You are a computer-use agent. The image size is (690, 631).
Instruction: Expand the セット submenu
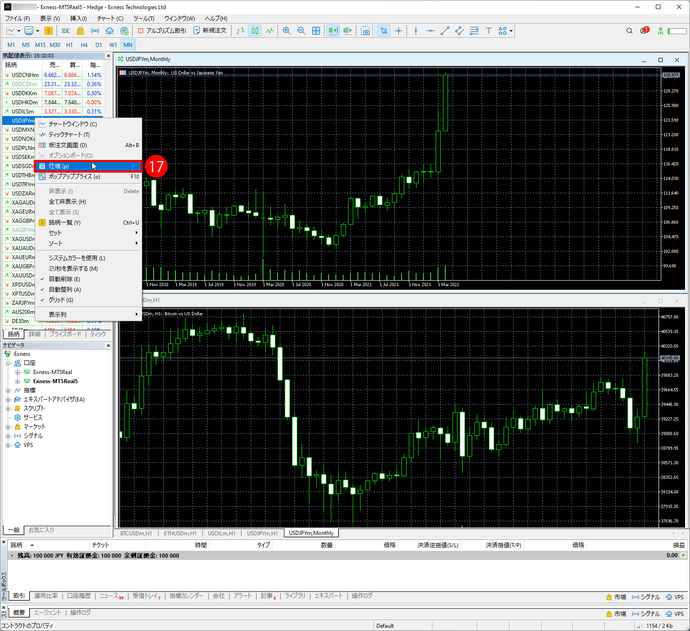[x=88, y=233]
